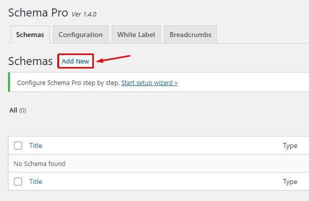309x201 pixels.
Task: Switch to the Schemas tab
Action: [30, 35]
